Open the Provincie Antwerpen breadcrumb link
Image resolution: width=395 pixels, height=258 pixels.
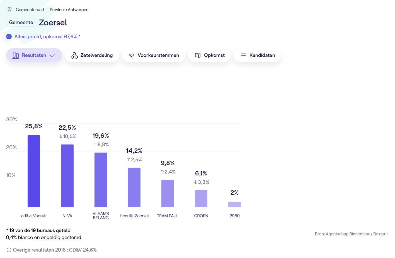pyautogui.click(x=69, y=10)
